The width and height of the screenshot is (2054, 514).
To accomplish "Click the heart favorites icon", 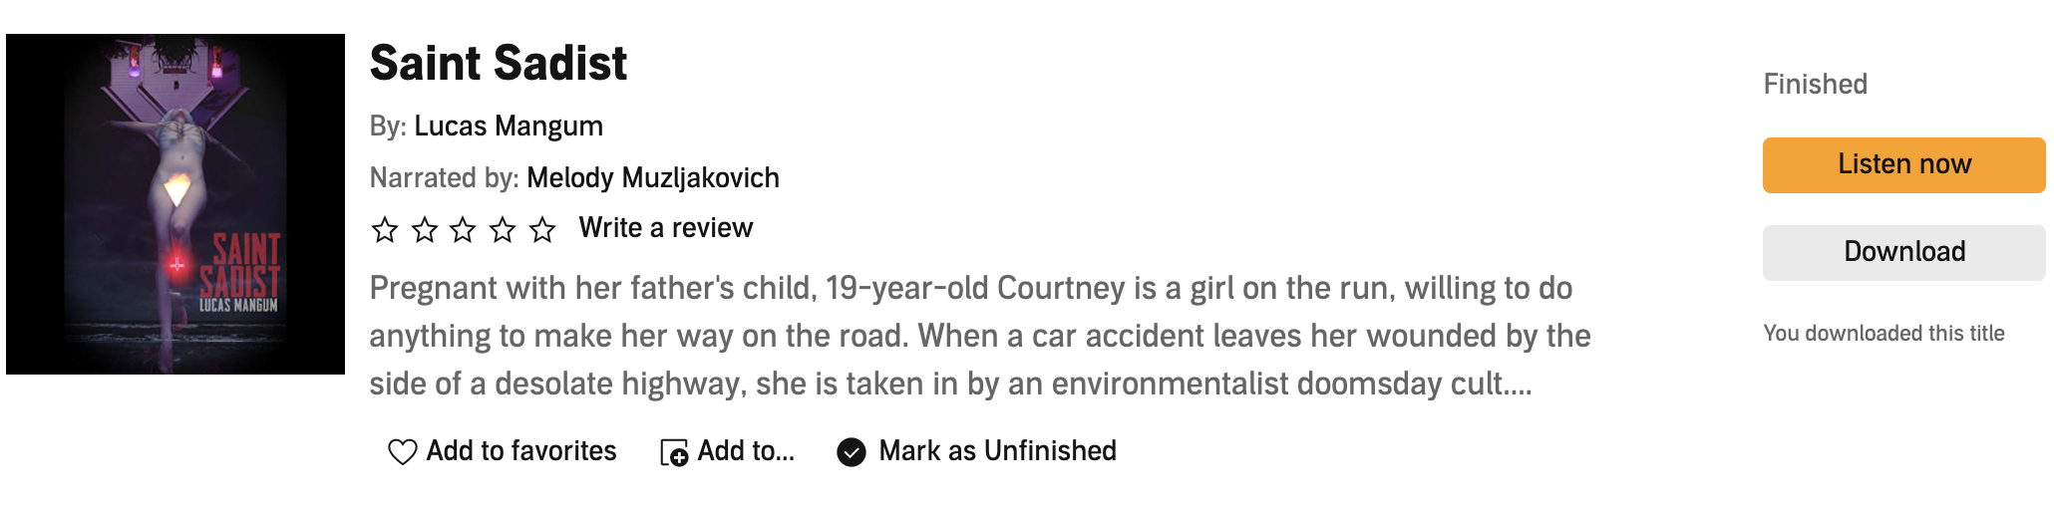I will tap(402, 452).
